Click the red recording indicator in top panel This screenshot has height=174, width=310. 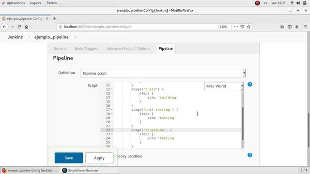click(257, 3)
